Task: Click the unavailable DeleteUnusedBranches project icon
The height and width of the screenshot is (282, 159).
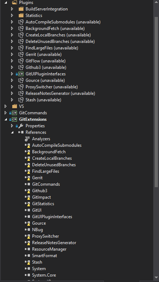Action: [x=21, y=41]
